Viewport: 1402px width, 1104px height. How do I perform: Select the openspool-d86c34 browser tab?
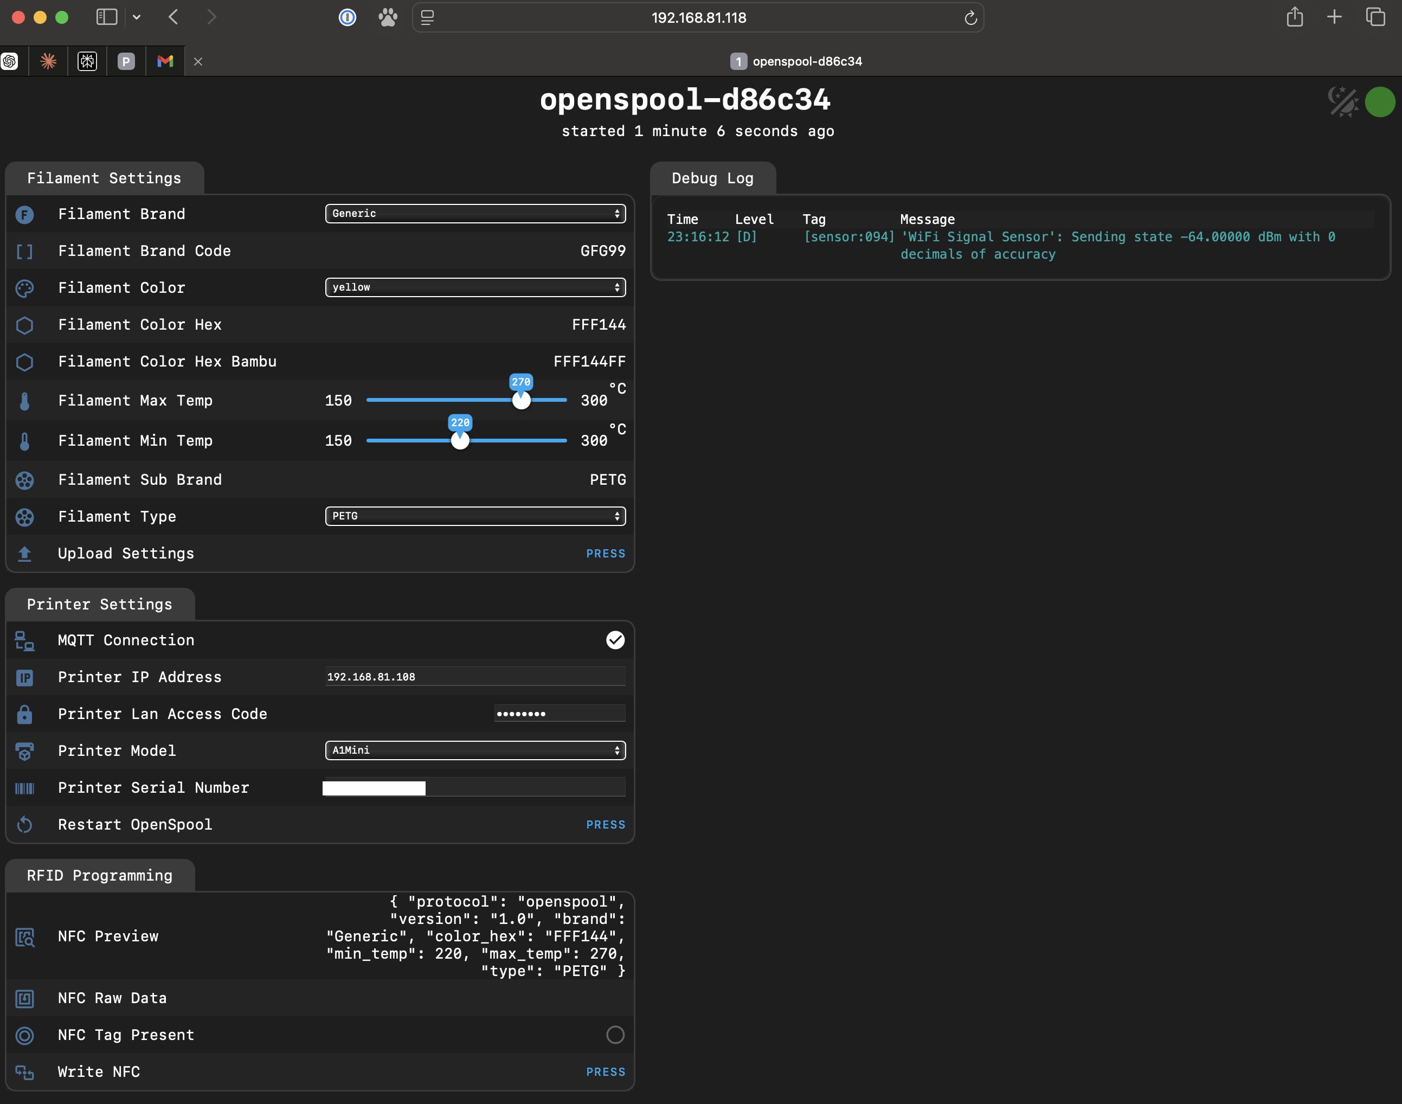tap(796, 61)
